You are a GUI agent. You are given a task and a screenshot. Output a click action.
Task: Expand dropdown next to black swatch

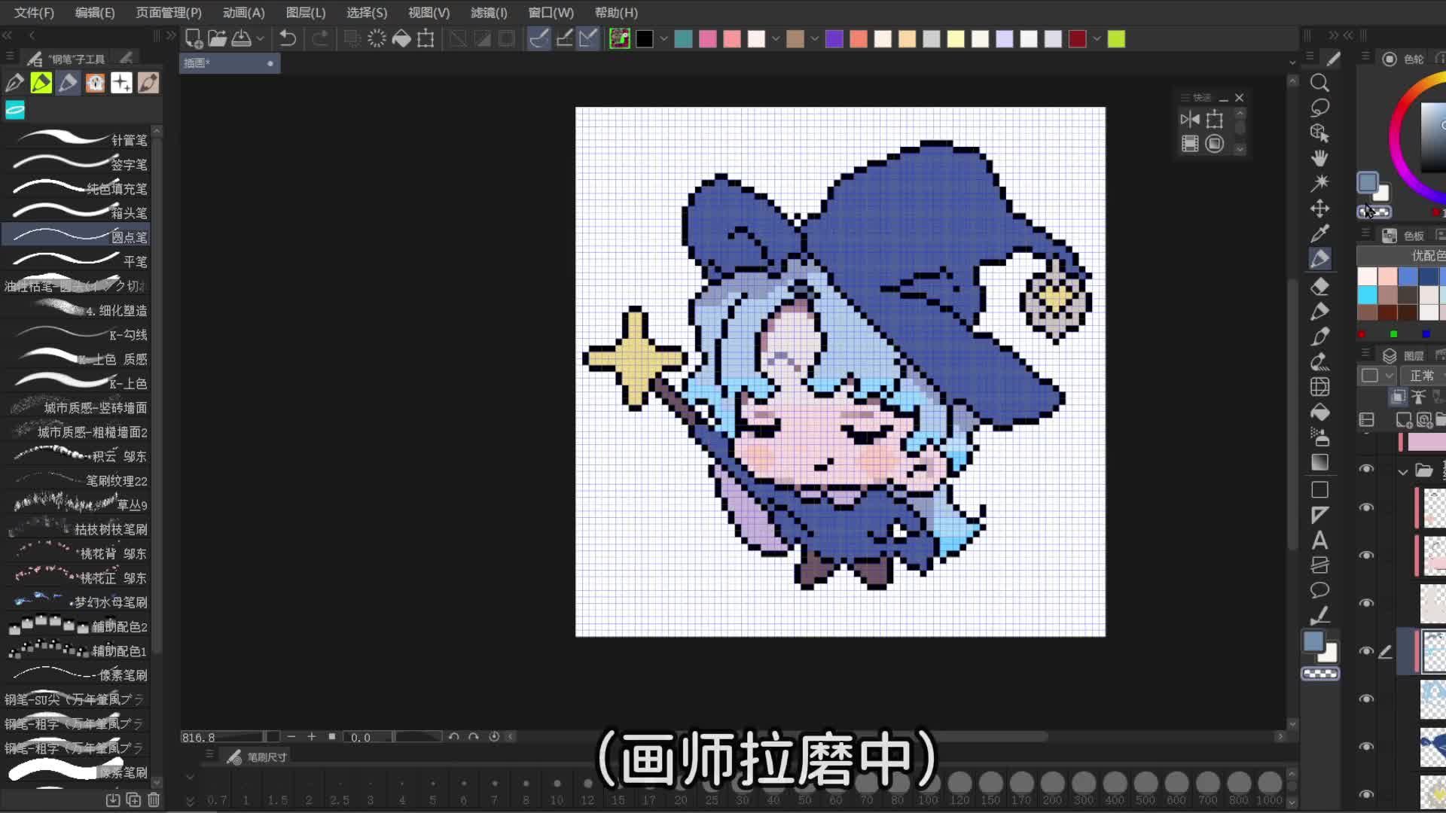point(664,38)
